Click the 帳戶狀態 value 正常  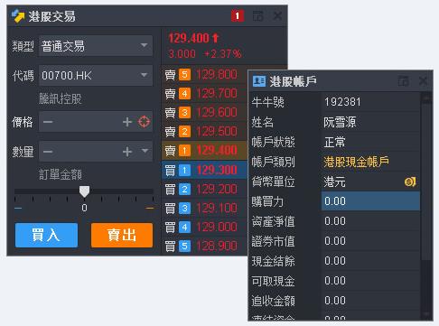[334, 142]
